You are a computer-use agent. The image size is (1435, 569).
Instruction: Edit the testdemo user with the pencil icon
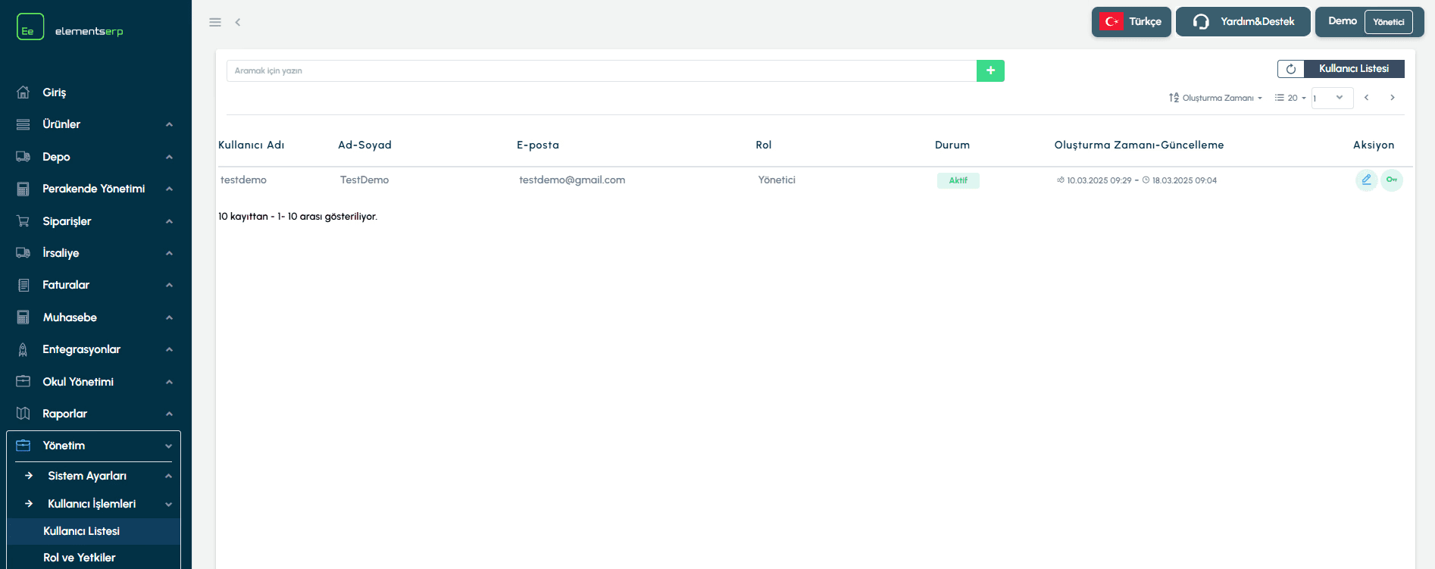[1366, 180]
